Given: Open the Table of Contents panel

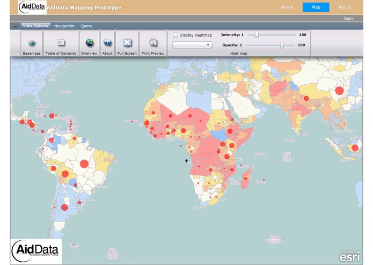Looking at the screenshot, I should pyautogui.click(x=61, y=43).
